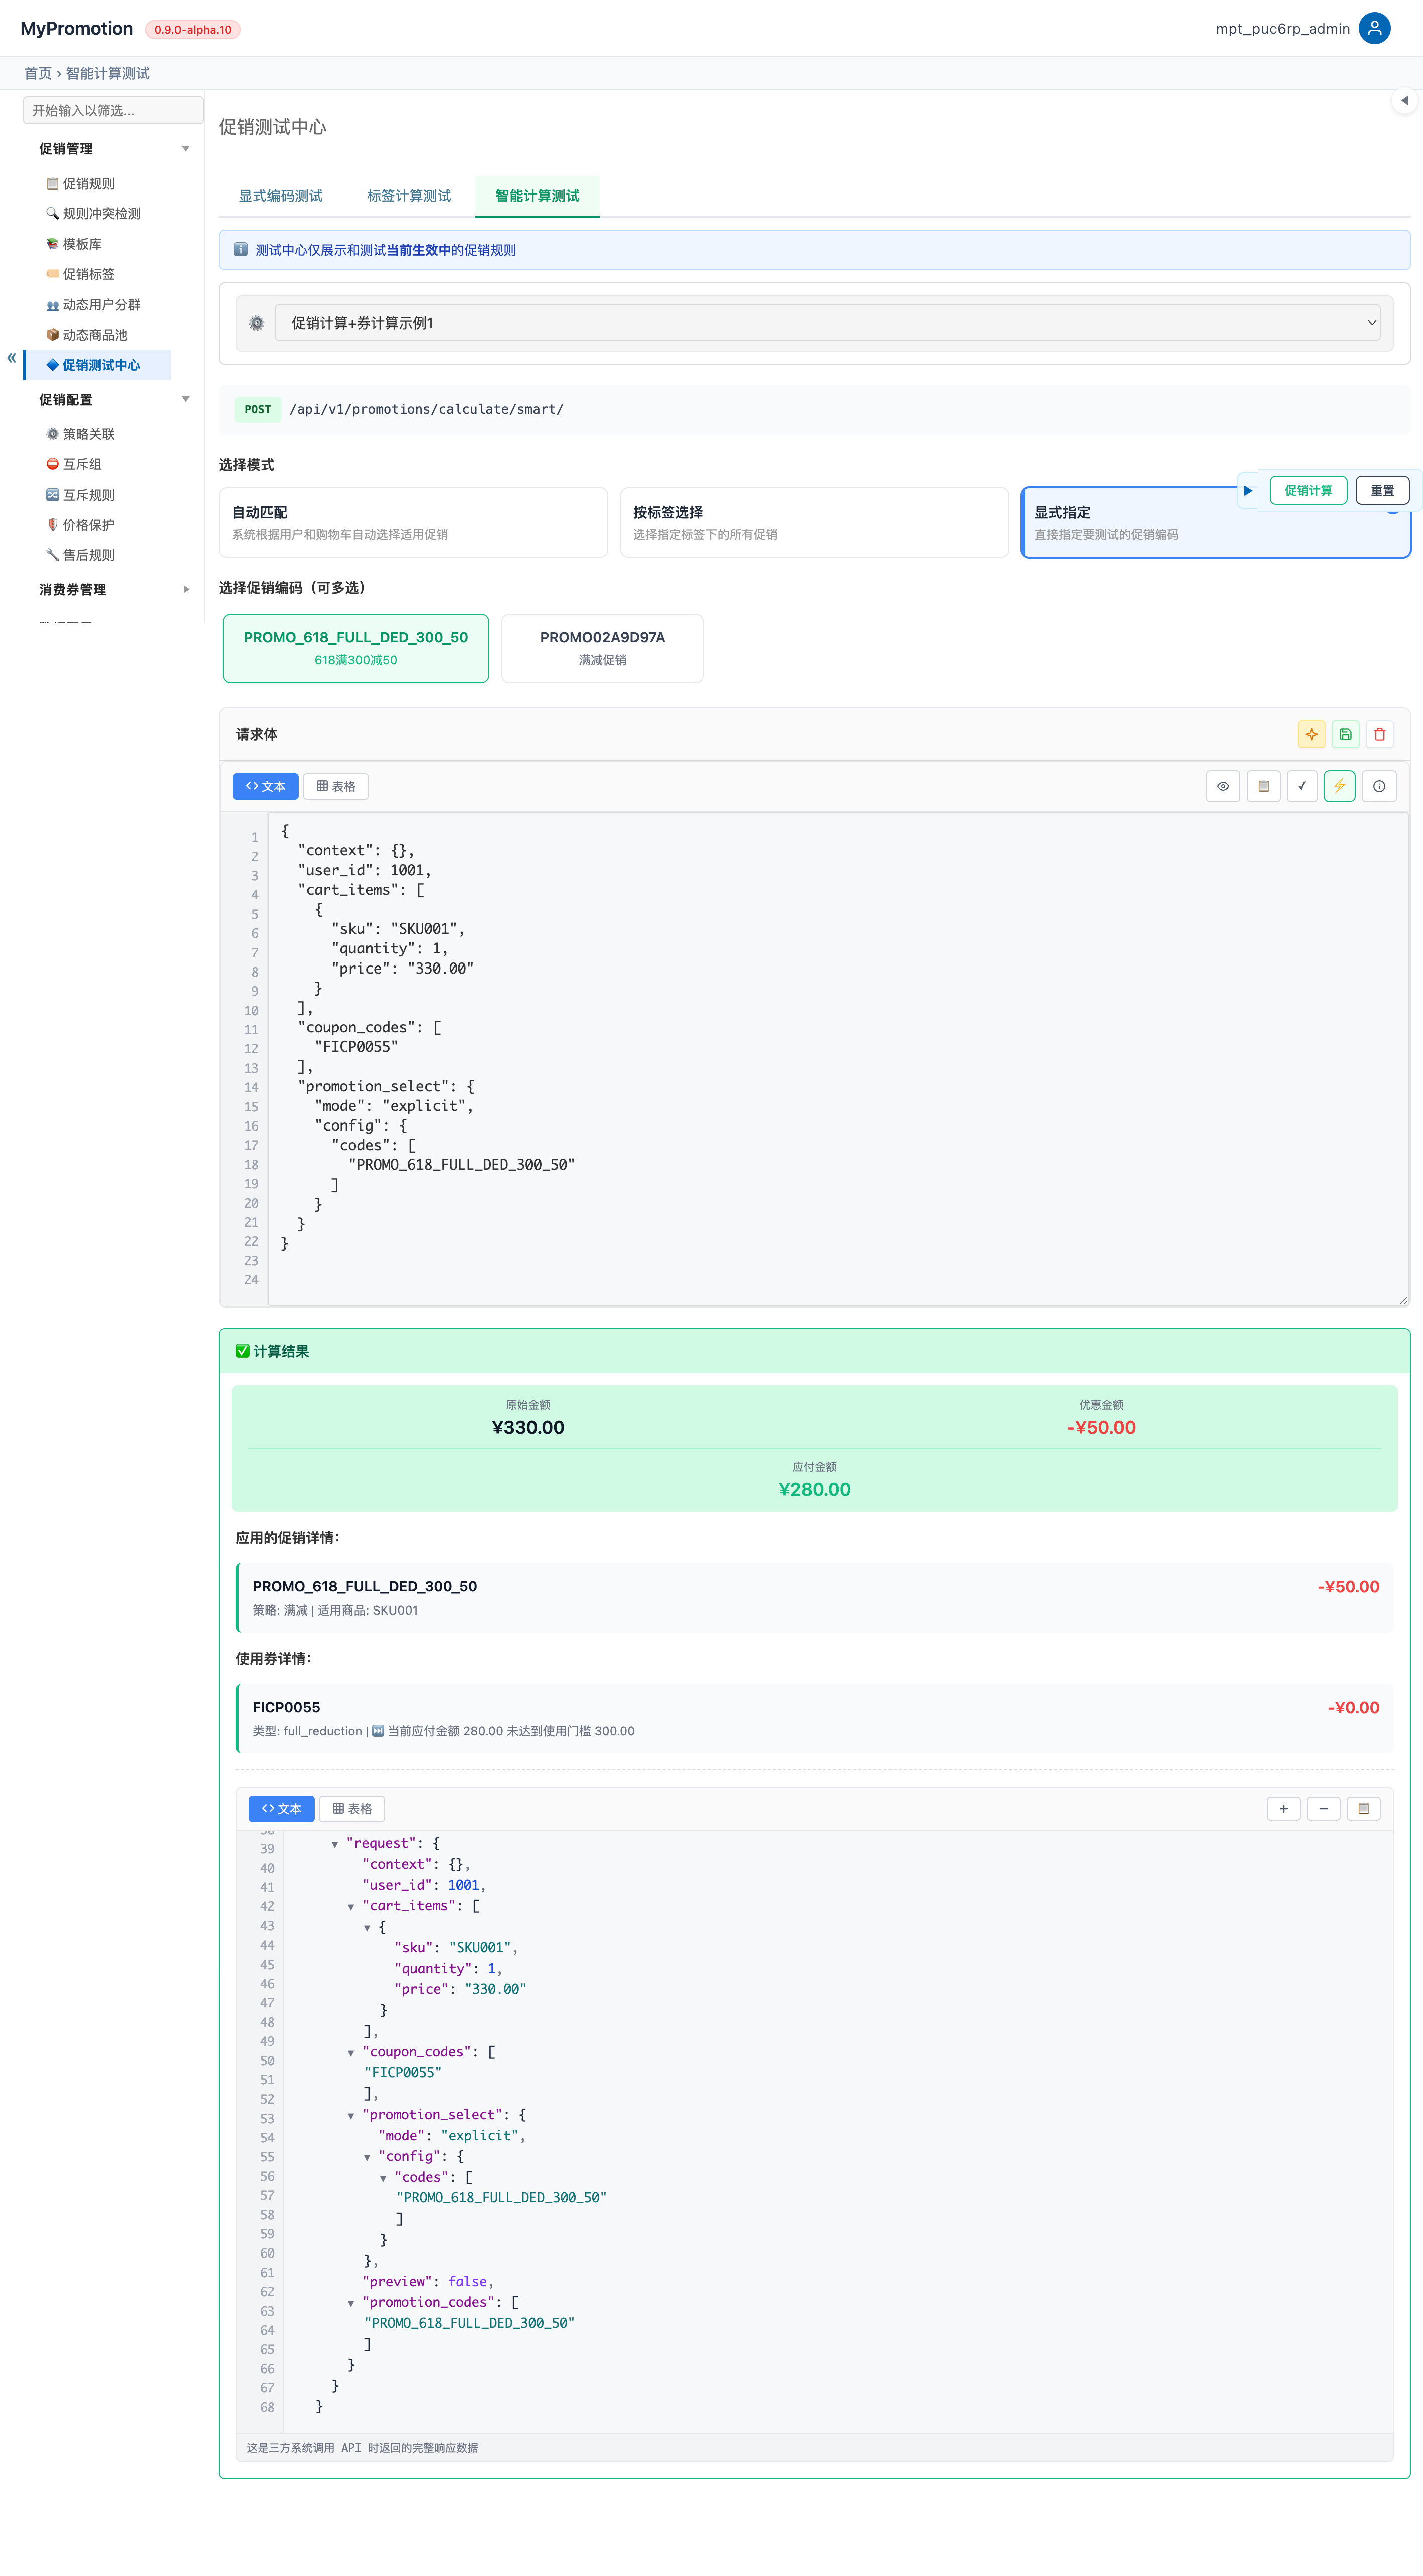This screenshot has height=2576, width=1423.
Task: Click the 0.9.0-alpha.10 version badge
Action: pos(193,29)
